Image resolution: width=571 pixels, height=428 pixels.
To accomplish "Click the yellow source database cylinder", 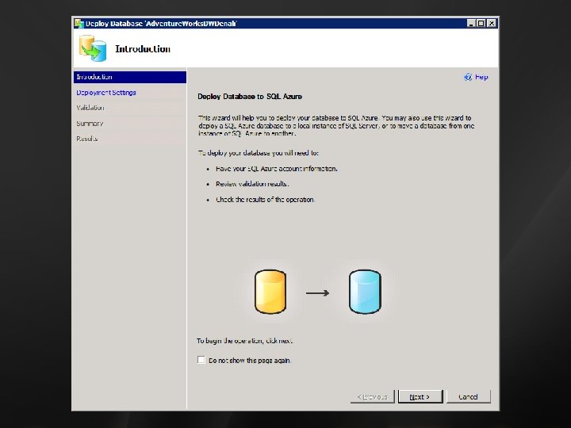I will [270, 292].
